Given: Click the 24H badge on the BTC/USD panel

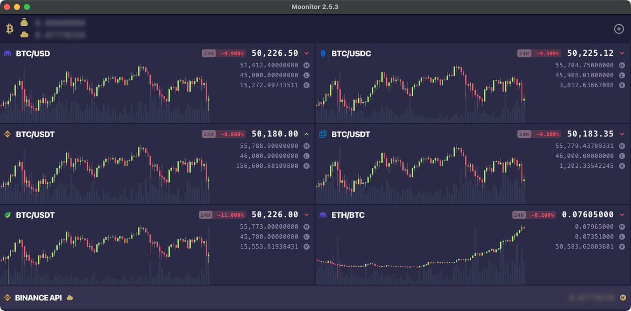Looking at the screenshot, I should [209, 54].
